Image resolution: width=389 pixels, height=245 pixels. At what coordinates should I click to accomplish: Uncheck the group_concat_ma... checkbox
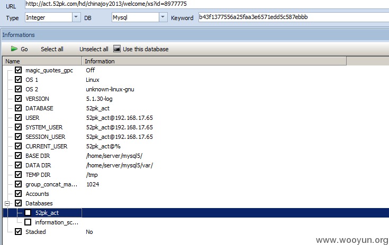coord(18,184)
